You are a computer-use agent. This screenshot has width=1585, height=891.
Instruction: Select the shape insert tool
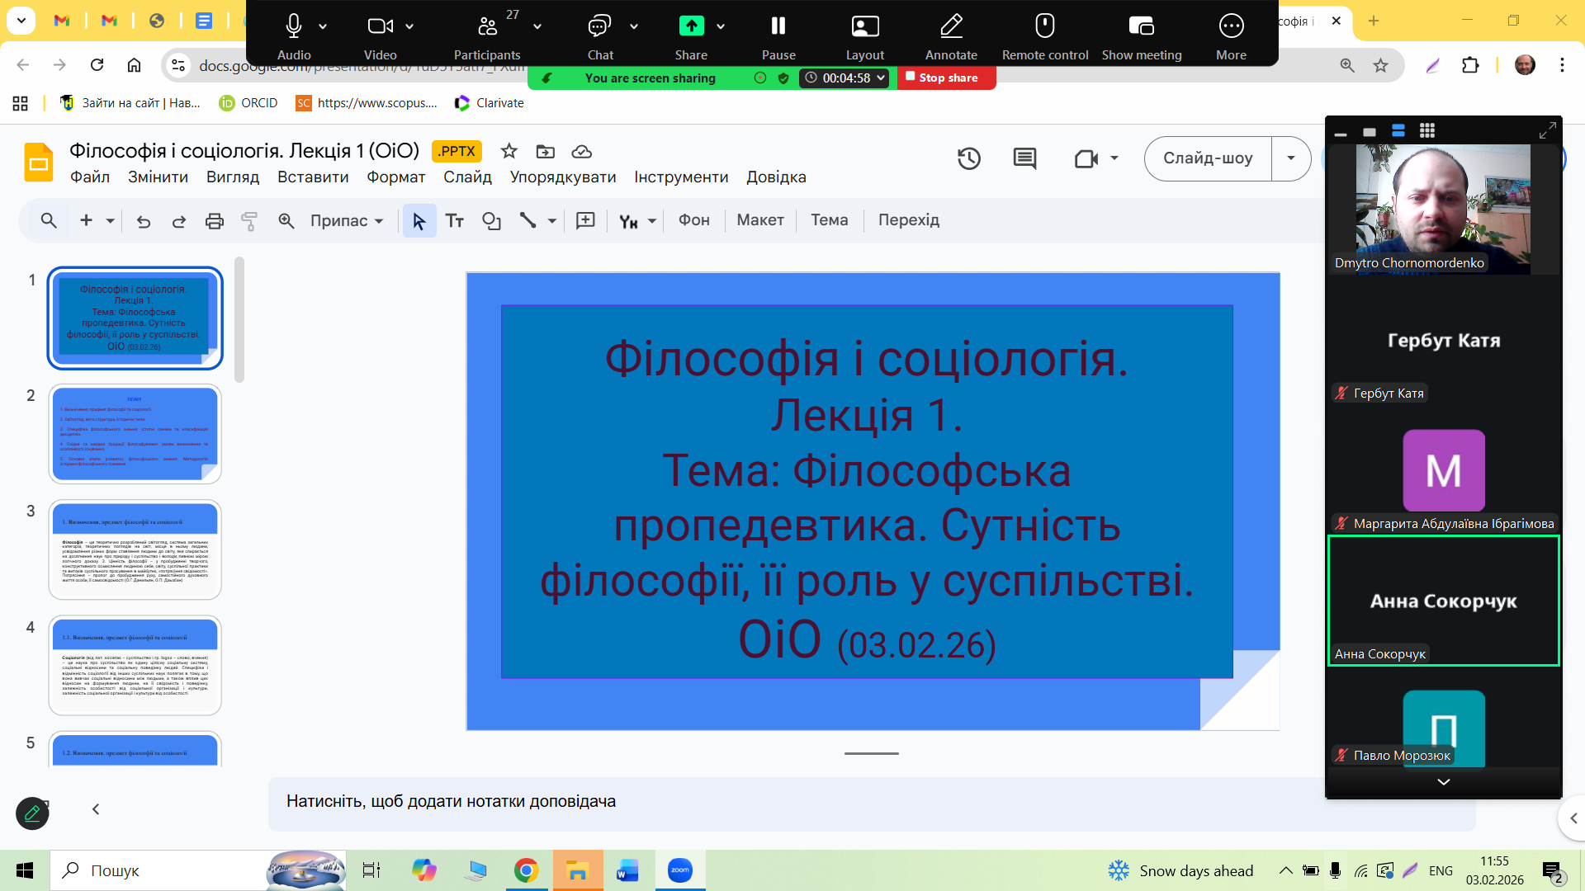[x=491, y=221]
